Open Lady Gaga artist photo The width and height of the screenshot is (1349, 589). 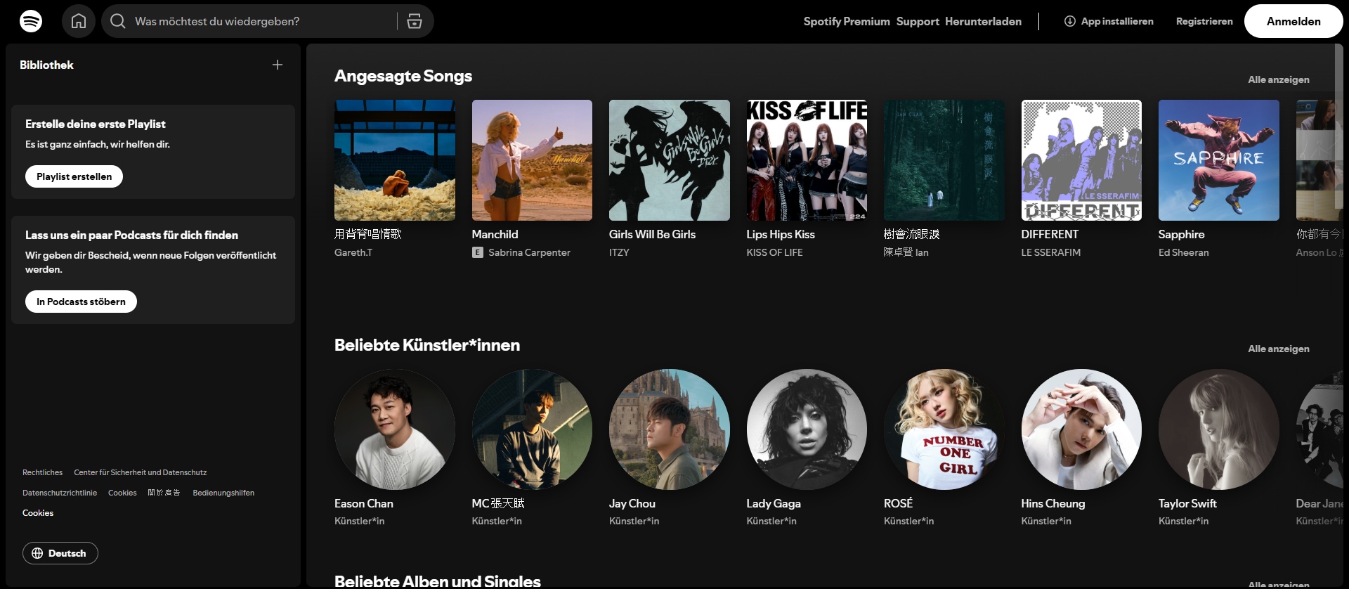807,429
